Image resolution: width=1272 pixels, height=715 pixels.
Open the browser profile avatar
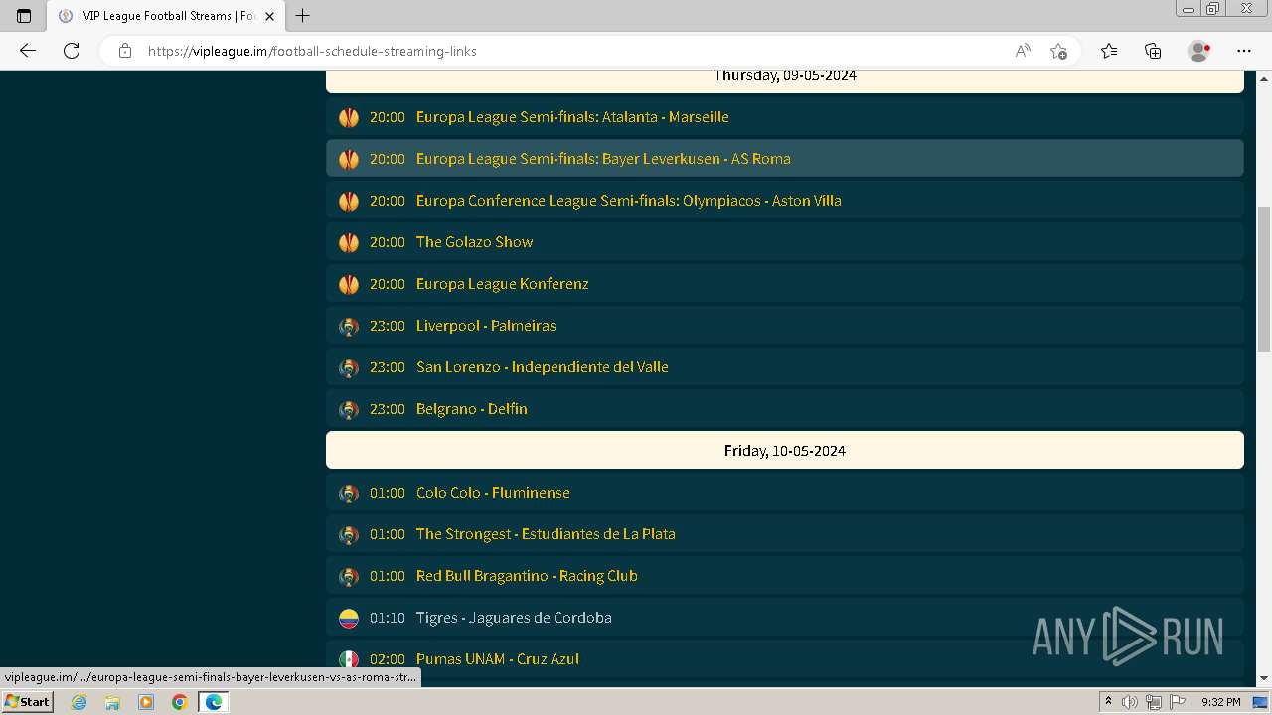click(1198, 51)
